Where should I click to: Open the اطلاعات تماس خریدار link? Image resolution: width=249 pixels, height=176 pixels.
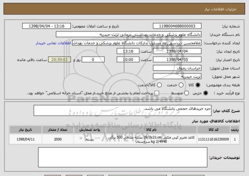pos(53,43)
